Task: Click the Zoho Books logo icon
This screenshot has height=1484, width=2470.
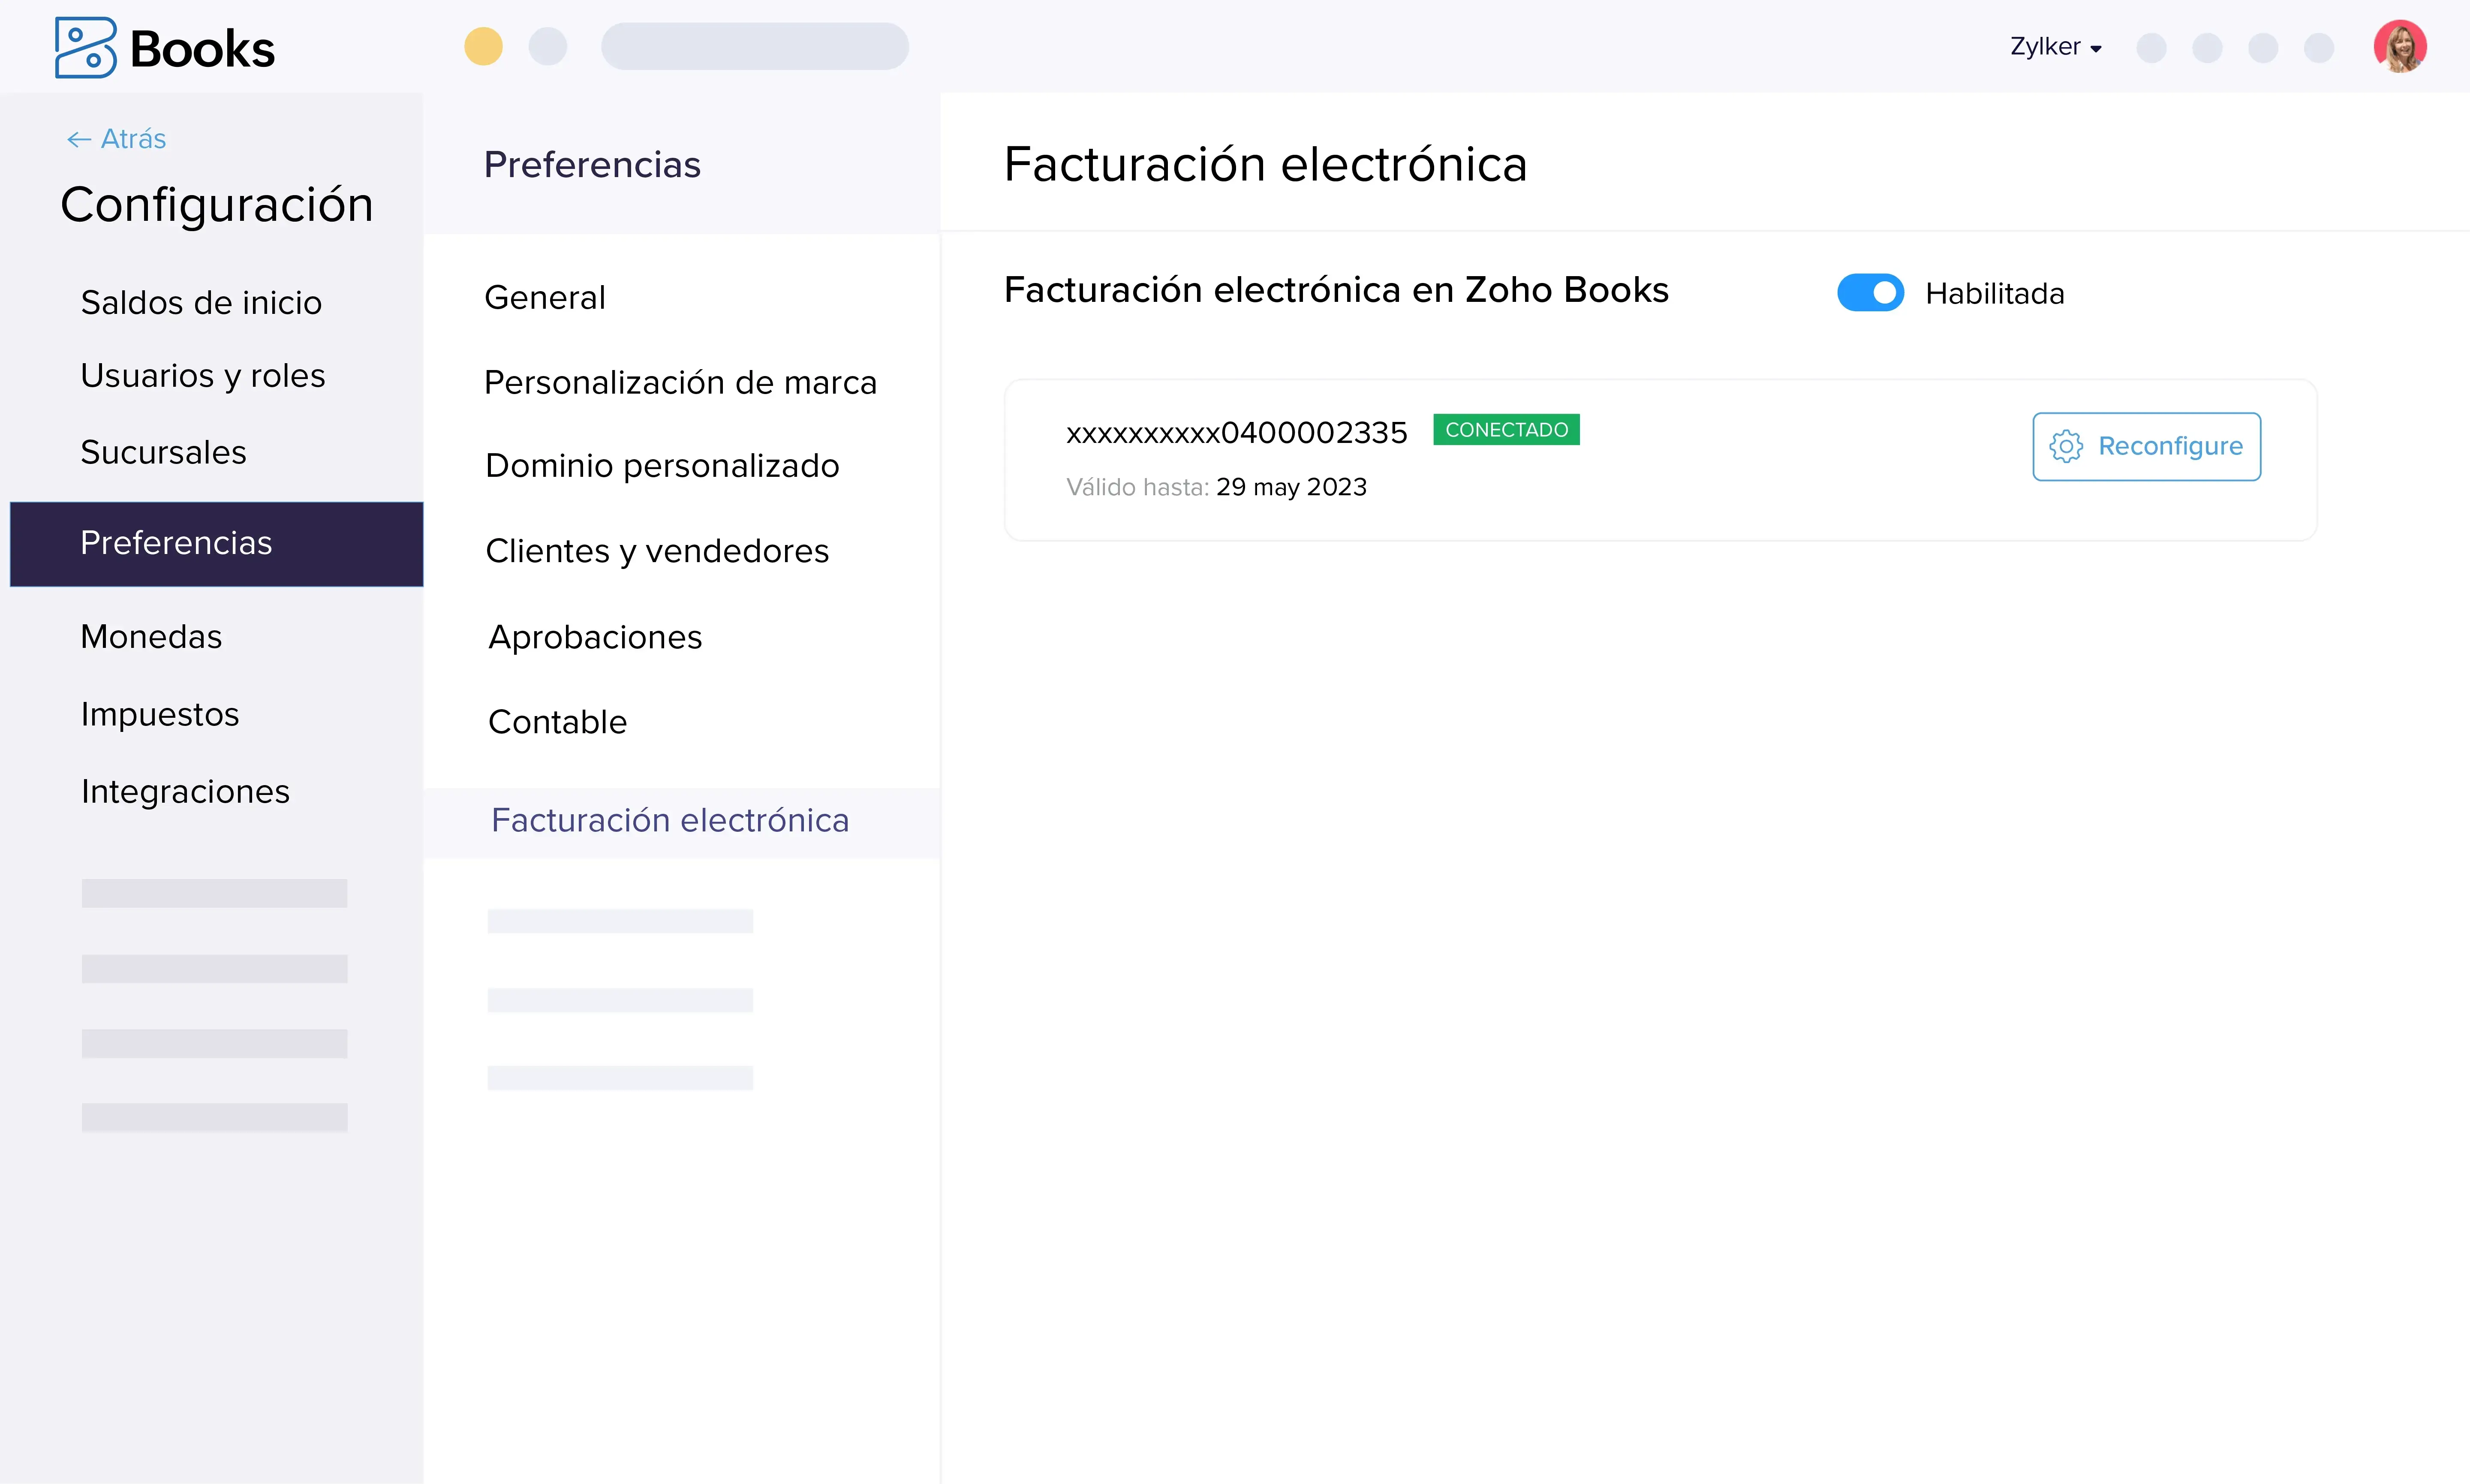Action: pyautogui.click(x=85, y=47)
